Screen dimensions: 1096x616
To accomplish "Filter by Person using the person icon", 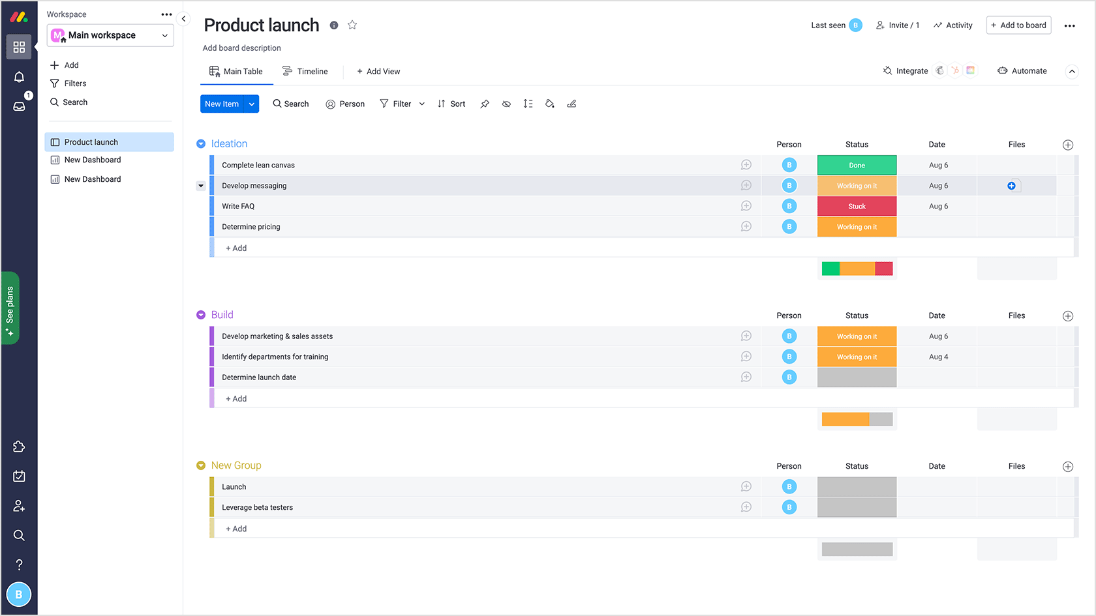I will coord(345,104).
